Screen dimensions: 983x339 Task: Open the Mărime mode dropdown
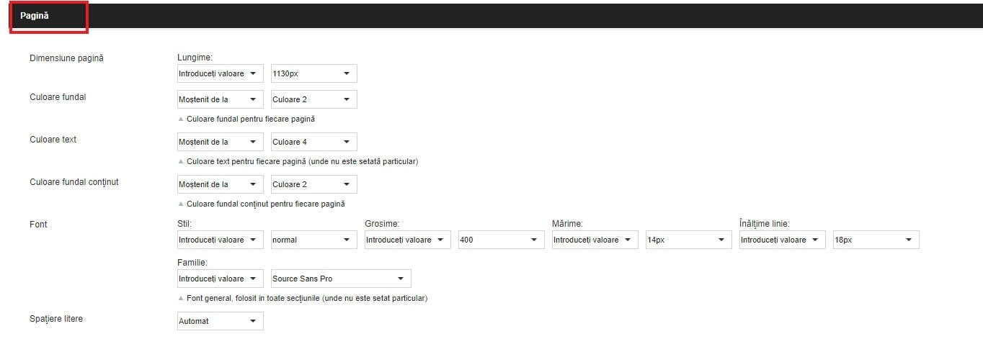coord(595,240)
